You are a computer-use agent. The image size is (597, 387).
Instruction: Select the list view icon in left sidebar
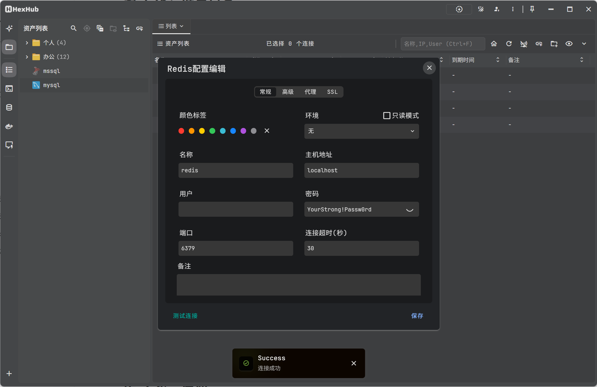click(x=9, y=70)
